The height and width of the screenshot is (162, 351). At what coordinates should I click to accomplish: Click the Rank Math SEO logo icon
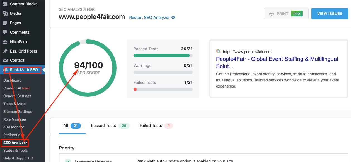pos(6,70)
